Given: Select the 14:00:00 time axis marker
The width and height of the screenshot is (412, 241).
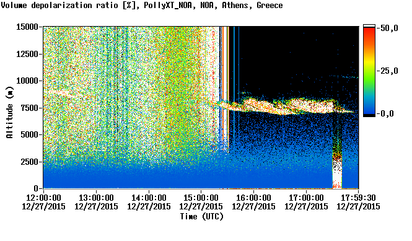Looking at the screenshot, I should (x=149, y=202).
